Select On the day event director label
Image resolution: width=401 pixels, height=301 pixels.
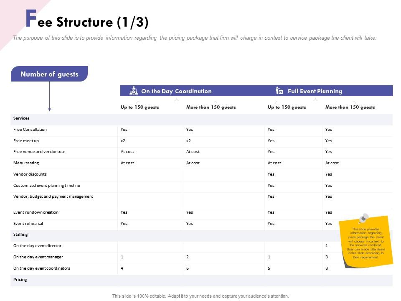[37, 246]
